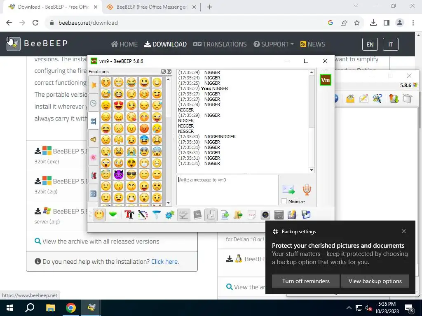Select the pink flower emoticon tab
This screenshot has height=316, width=422.
click(x=94, y=158)
